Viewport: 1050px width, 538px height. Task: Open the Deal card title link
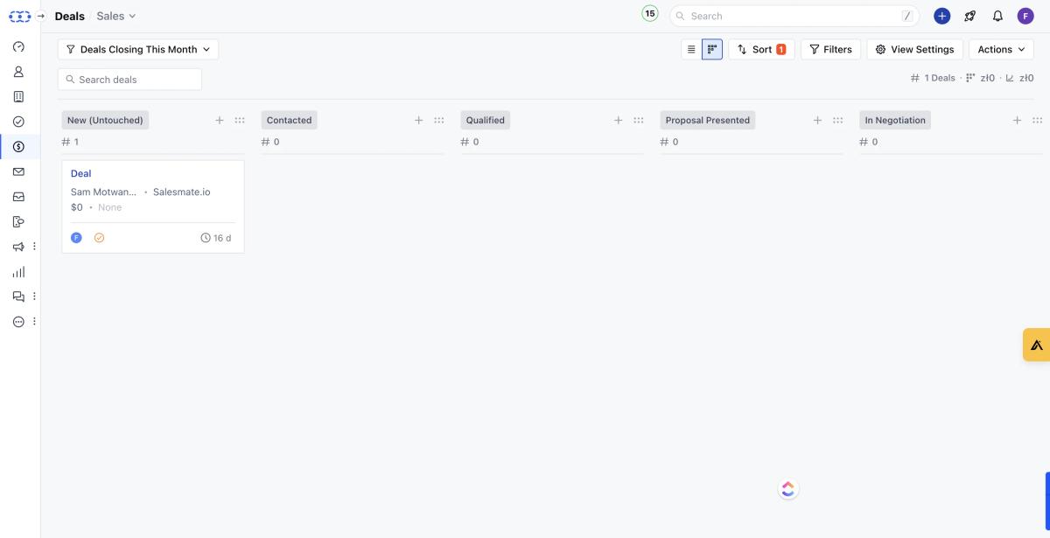click(81, 174)
